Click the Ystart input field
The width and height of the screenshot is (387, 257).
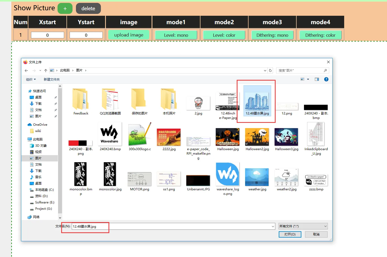[86, 35]
